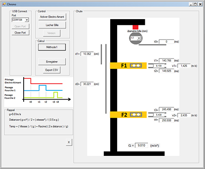This screenshot has height=169, width=205.
Task: Click the timing signal diagram
Action: coord(38,92)
